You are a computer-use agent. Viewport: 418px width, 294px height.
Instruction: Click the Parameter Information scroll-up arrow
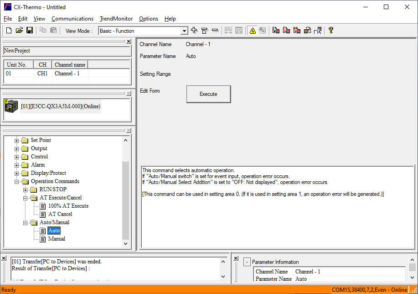[412, 260]
